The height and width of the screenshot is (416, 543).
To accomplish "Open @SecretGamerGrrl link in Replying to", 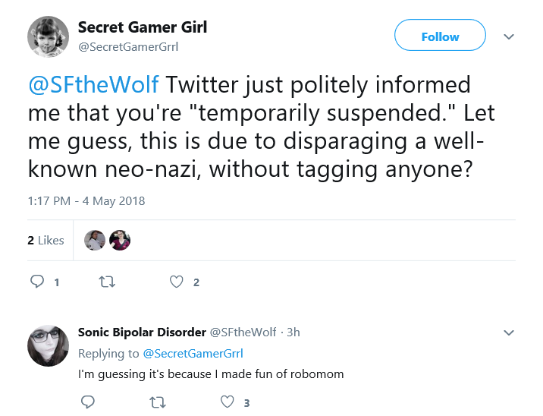I will [193, 353].
